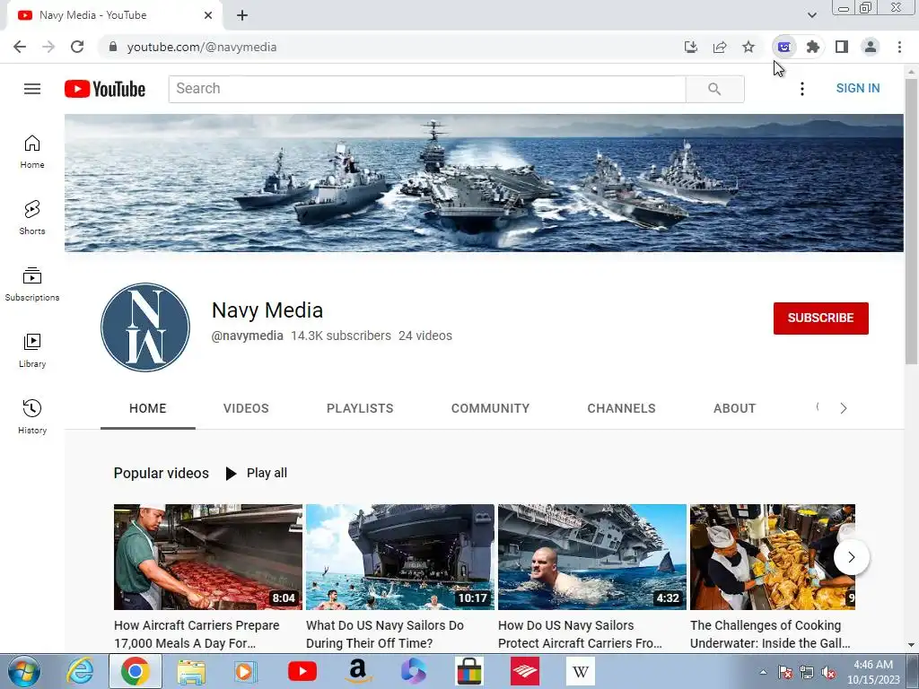Click Play all for Popular videos

pos(257,474)
